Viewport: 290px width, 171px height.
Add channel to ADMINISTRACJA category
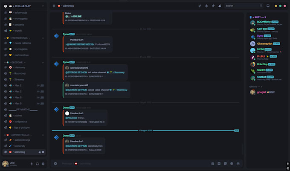click(x=43, y=135)
